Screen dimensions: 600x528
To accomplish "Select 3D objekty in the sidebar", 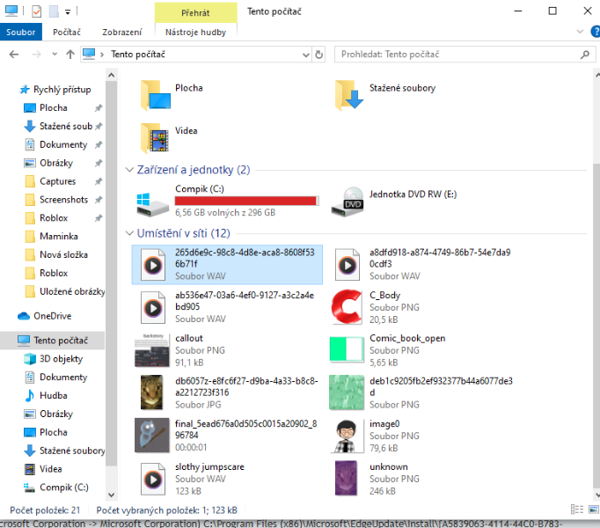I will pos(61,359).
